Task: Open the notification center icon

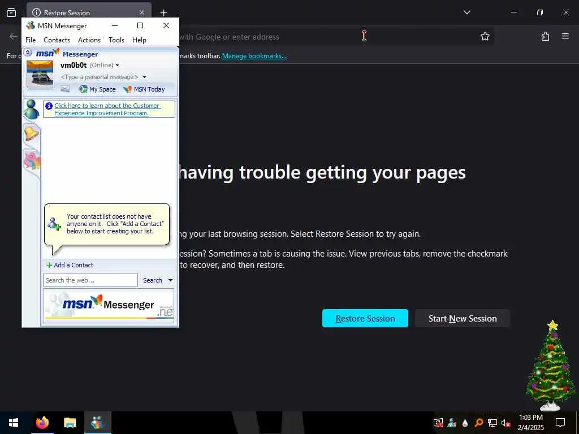Action: 560,423
